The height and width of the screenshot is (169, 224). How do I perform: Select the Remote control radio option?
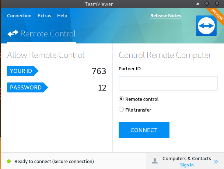[x=121, y=99]
